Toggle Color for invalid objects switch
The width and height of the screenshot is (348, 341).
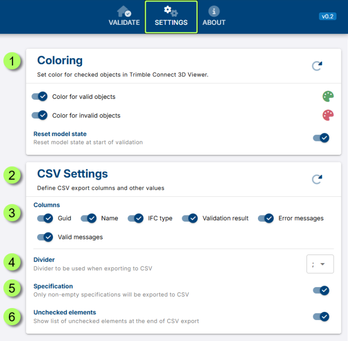click(x=40, y=115)
